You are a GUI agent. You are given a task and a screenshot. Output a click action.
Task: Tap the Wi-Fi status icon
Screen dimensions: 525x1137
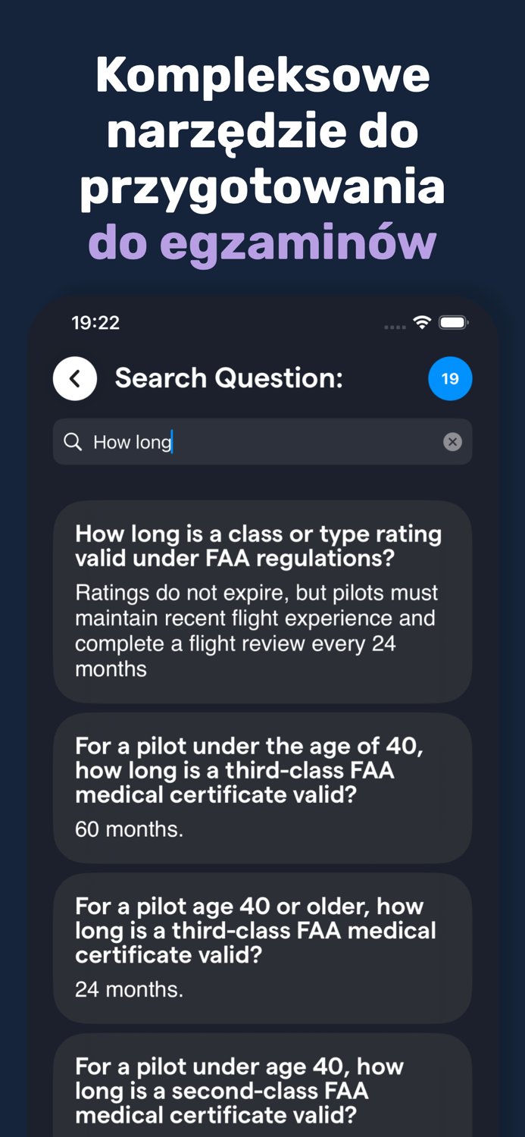422,323
